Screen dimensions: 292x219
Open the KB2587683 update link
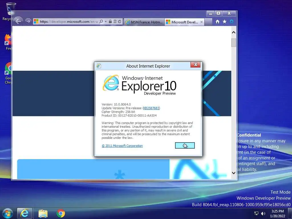(x=151, y=108)
